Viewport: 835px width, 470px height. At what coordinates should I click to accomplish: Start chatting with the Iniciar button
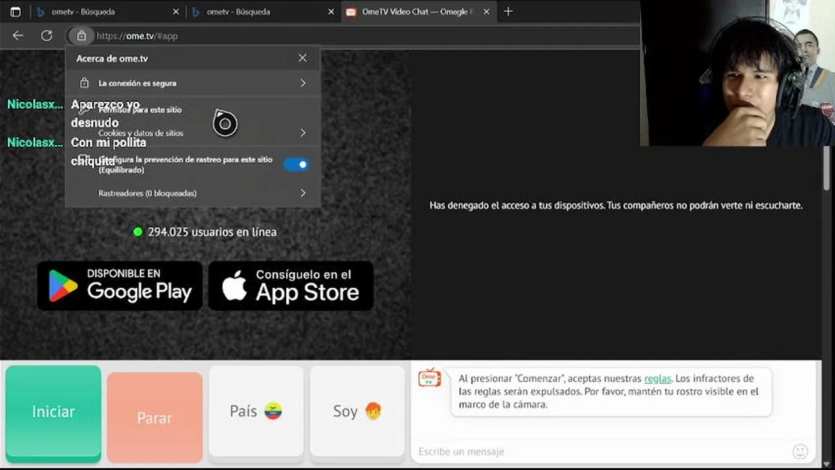click(x=54, y=413)
